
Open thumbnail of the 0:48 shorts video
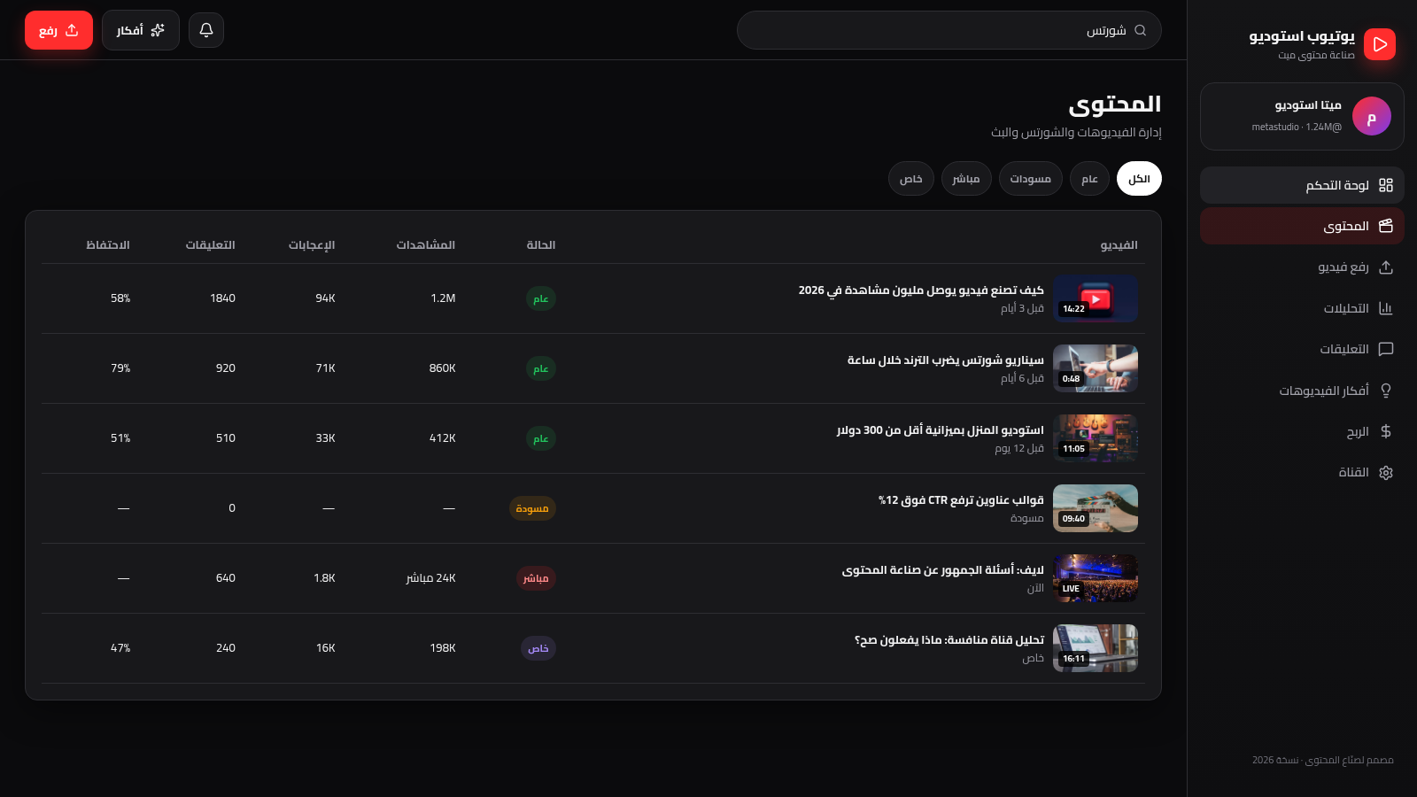tap(1096, 368)
